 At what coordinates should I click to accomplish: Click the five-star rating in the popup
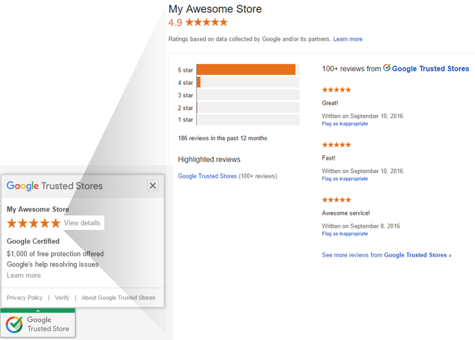tap(34, 223)
